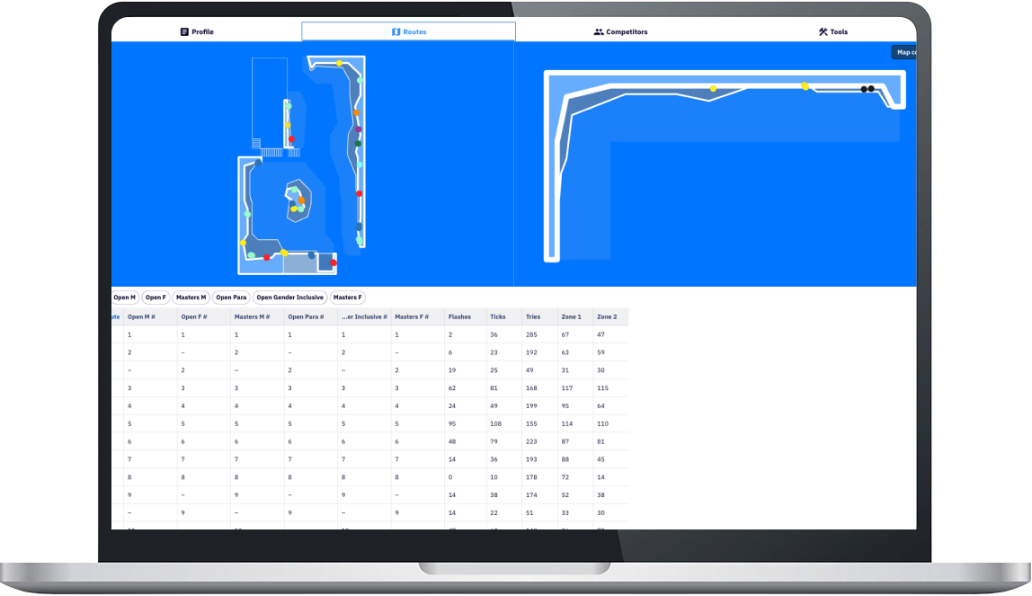
Task: Click the Zone 1 value 63
Action: tap(565, 352)
